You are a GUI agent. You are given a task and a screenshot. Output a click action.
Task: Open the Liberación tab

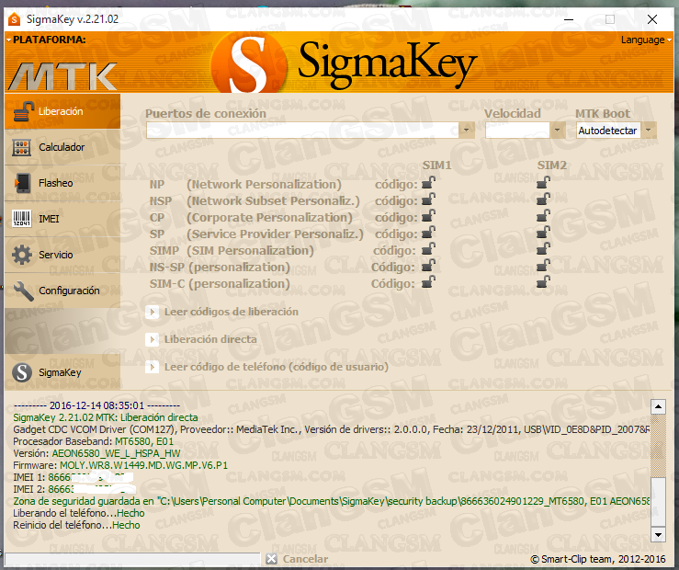pyautogui.click(x=62, y=111)
